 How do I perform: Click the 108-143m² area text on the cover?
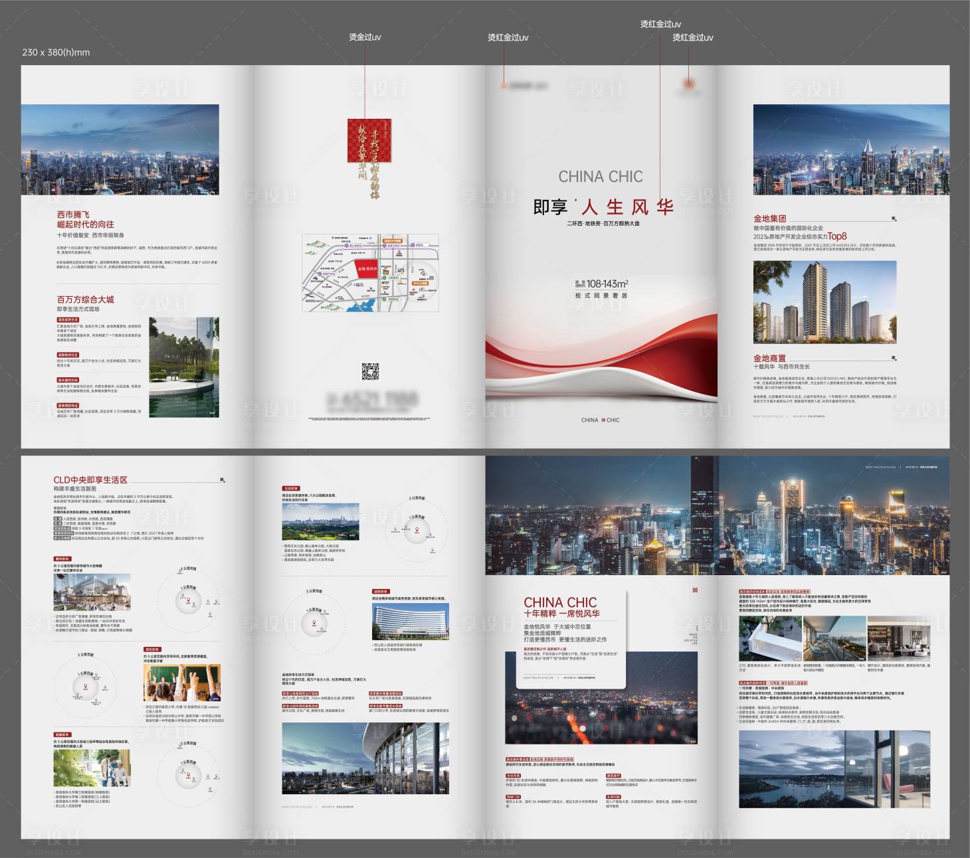point(607,284)
